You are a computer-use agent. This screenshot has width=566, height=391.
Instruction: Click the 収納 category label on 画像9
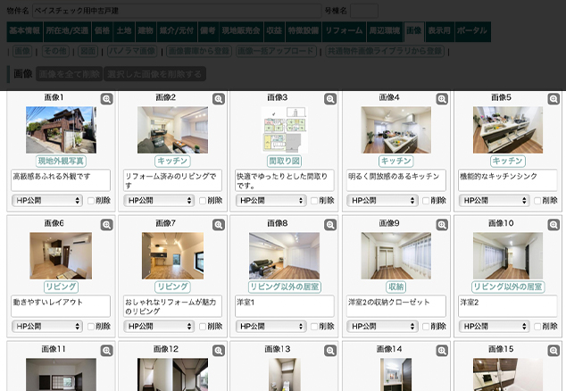(x=396, y=287)
